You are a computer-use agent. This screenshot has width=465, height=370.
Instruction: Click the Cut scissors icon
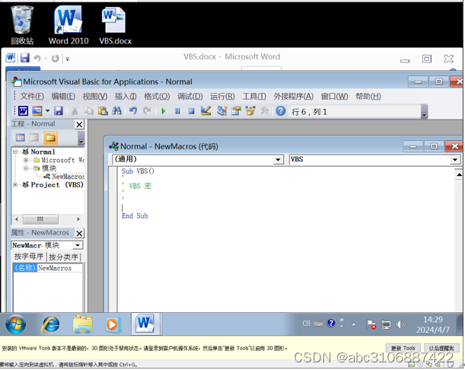coord(75,111)
